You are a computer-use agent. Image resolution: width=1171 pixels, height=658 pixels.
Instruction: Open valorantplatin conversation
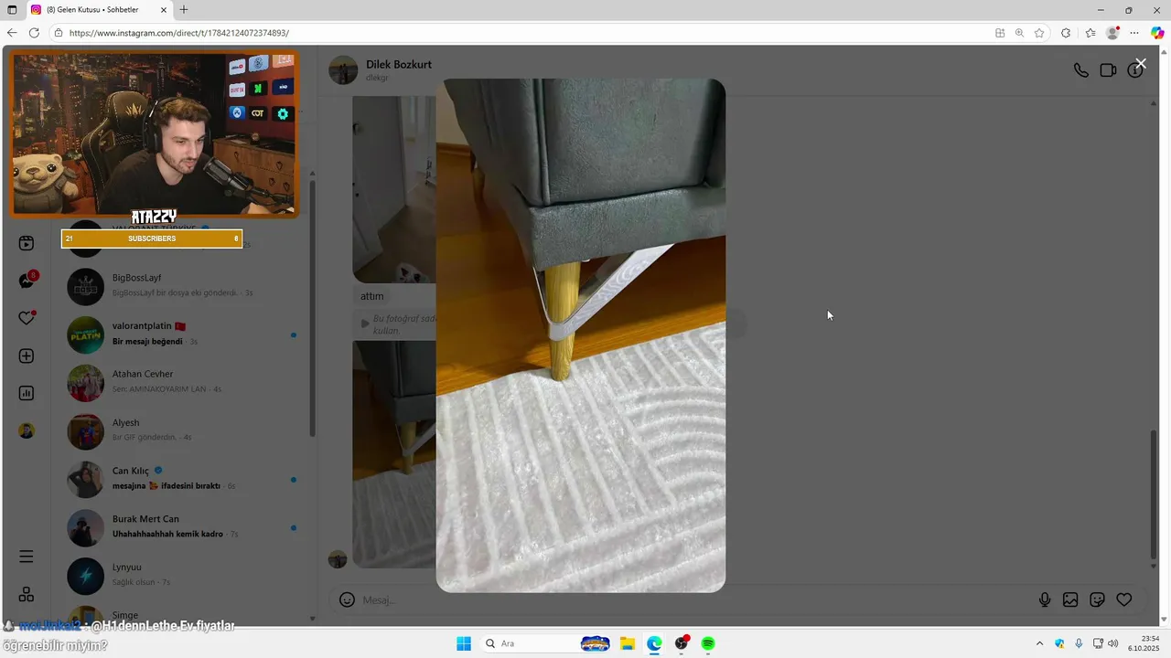(183, 334)
